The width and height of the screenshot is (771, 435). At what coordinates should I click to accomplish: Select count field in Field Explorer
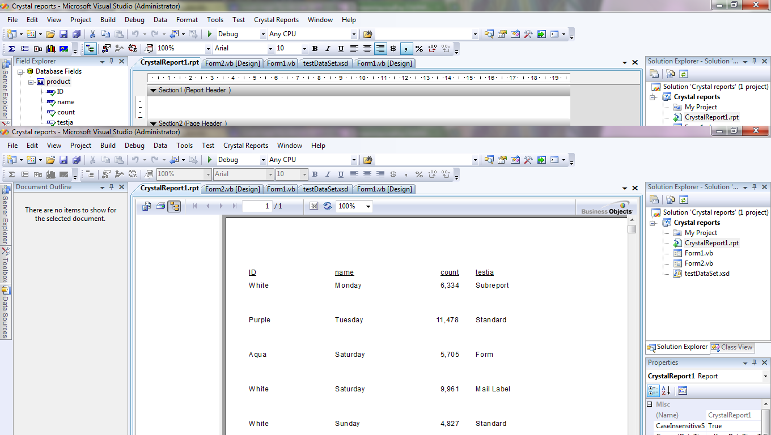(66, 112)
